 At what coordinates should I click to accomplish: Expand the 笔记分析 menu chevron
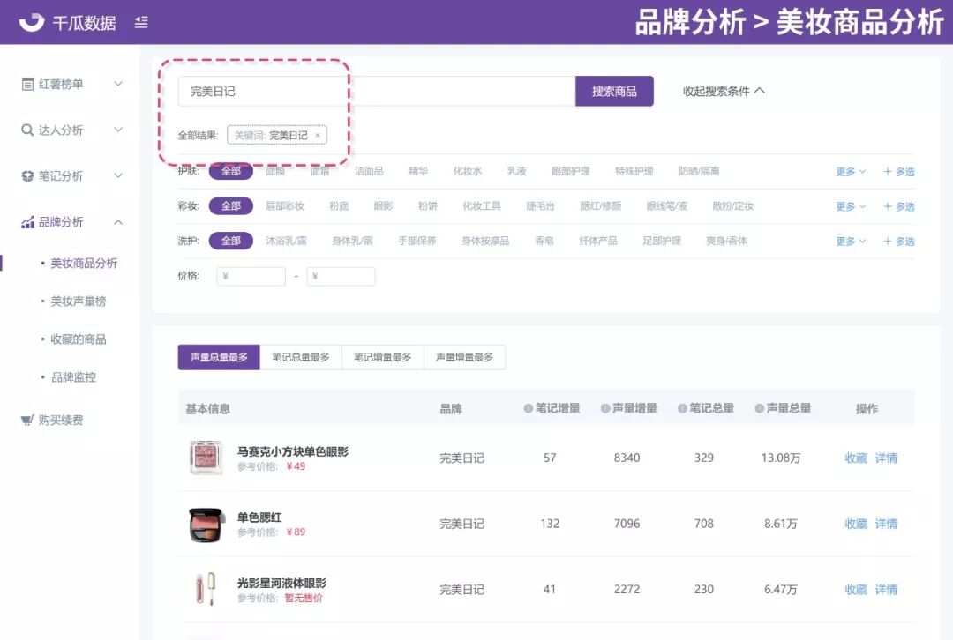[x=118, y=175]
